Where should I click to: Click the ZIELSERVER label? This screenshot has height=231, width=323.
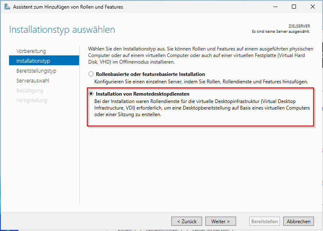[299, 26]
